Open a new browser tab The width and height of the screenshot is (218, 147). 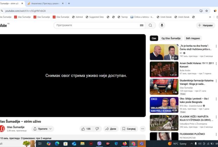[x=69, y=3]
